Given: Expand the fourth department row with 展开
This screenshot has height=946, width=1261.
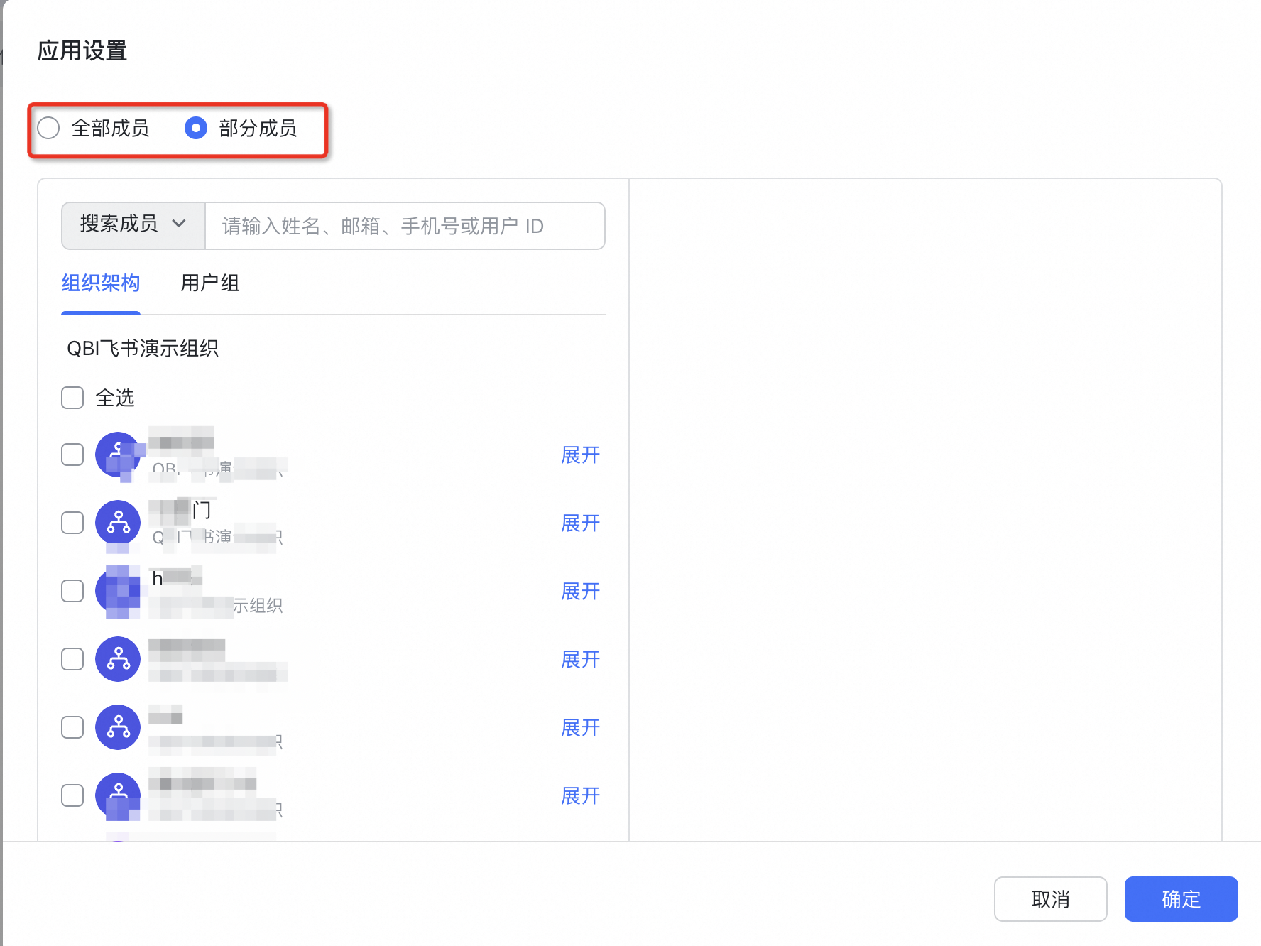Looking at the screenshot, I should tap(580, 659).
